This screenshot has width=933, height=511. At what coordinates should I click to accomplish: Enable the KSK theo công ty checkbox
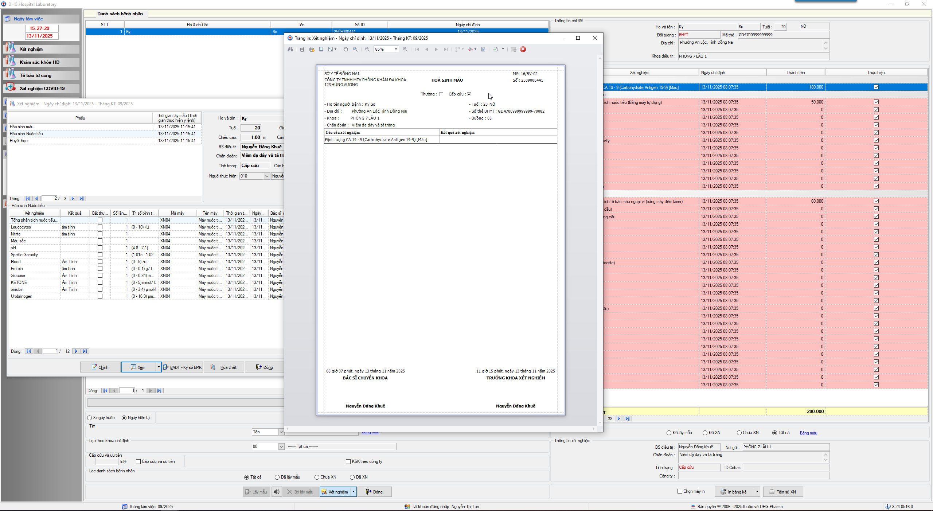(348, 461)
